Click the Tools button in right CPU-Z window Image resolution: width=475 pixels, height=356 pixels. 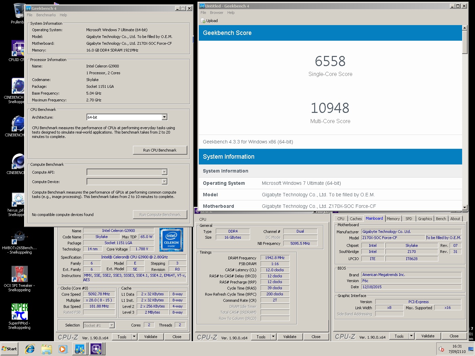click(399, 336)
